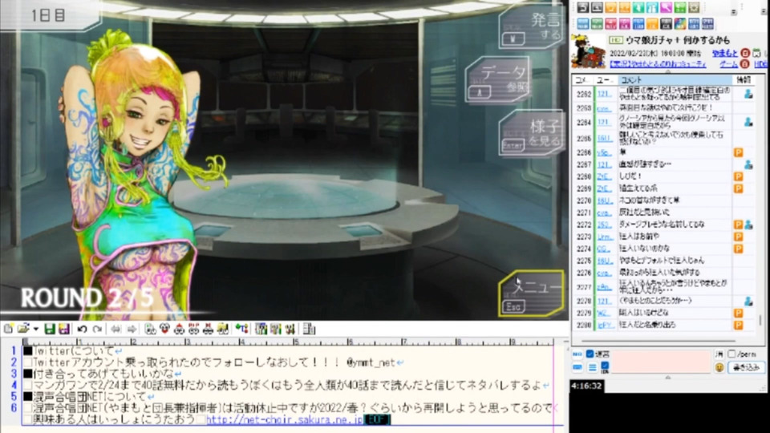Screen dimensions: 770x433
Task: Expand the far-right toolbar overflow arrow
Action: coord(764,11)
